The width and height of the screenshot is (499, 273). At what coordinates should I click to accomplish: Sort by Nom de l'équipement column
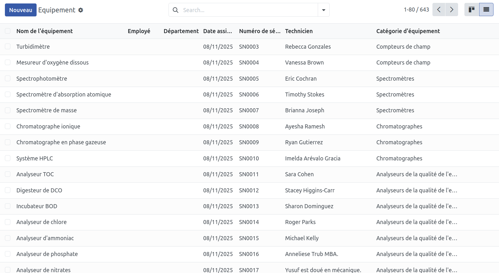point(45,31)
